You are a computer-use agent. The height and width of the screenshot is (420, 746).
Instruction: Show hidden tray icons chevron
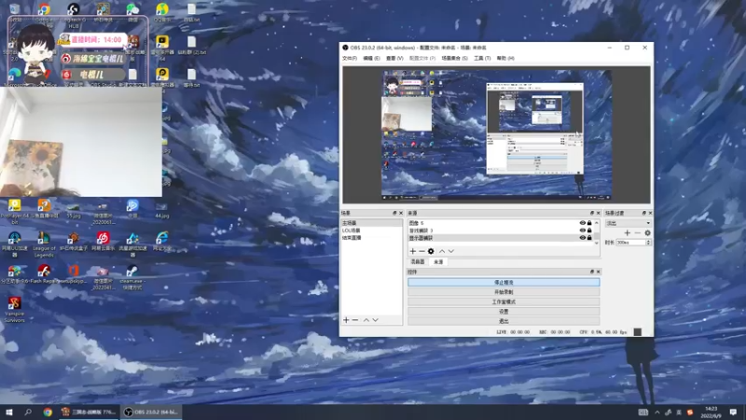click(657, 413)
